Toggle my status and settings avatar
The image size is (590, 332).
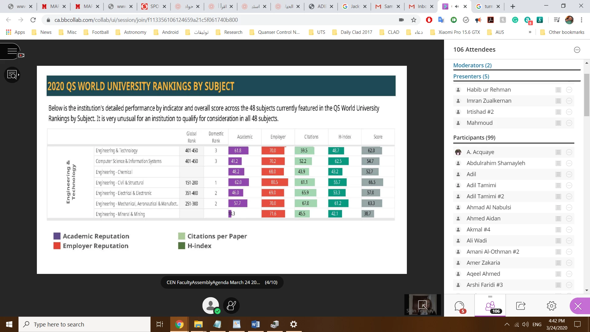(x=211, y=306)
